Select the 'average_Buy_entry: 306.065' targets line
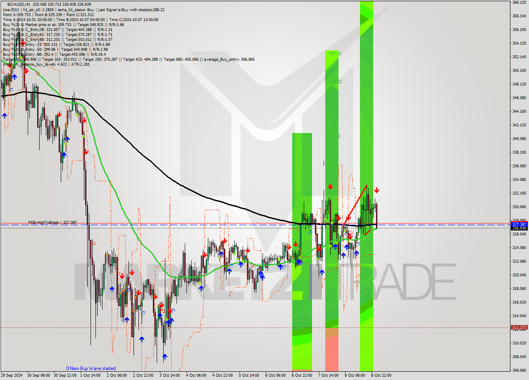 coord(129,59)
